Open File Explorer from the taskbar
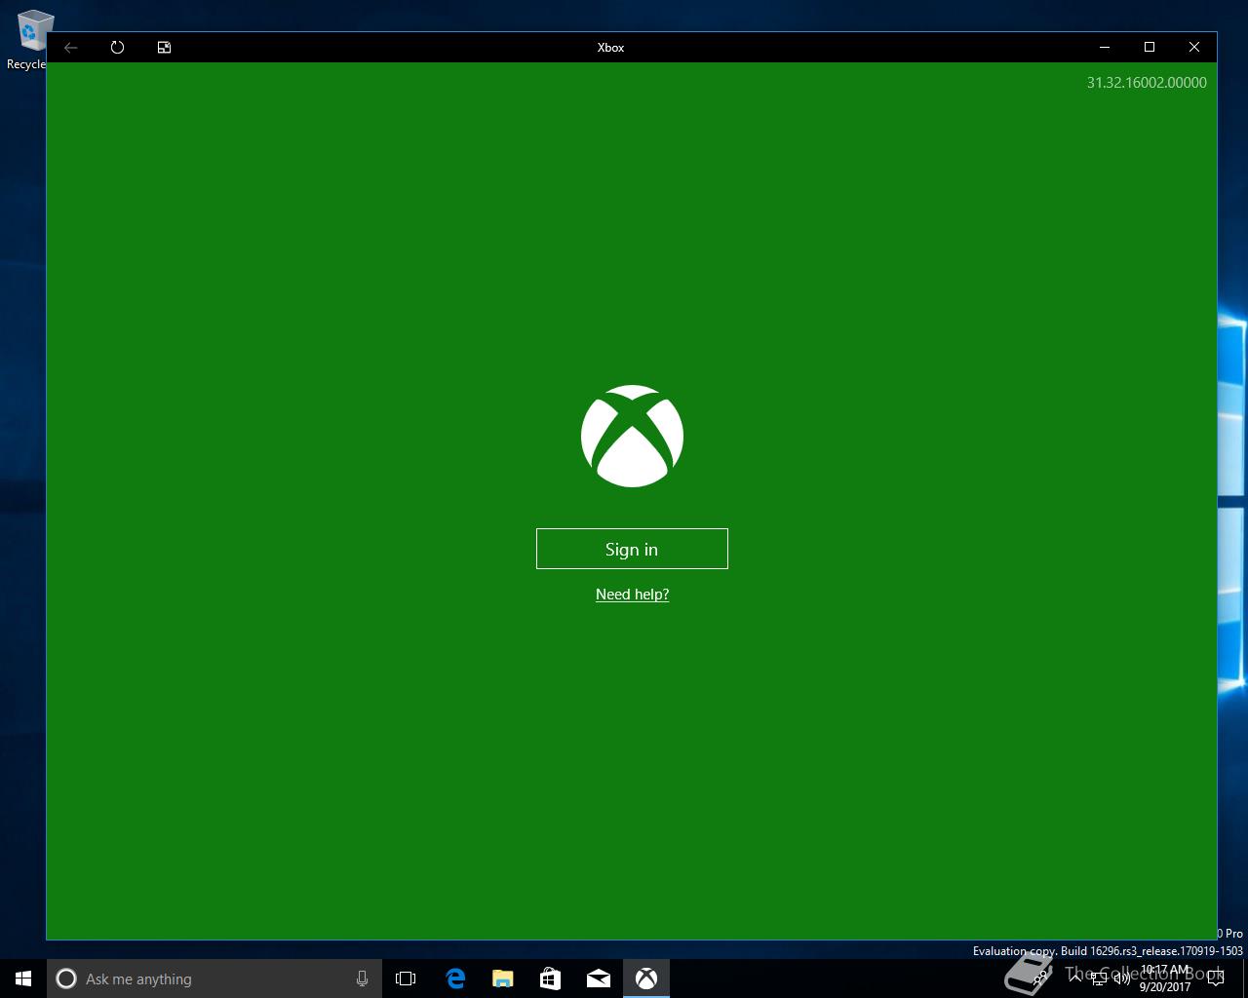Screen dimensions: 1248x998 click(502, 979)
